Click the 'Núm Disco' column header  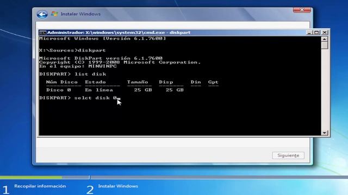click(x=62, y=82)
